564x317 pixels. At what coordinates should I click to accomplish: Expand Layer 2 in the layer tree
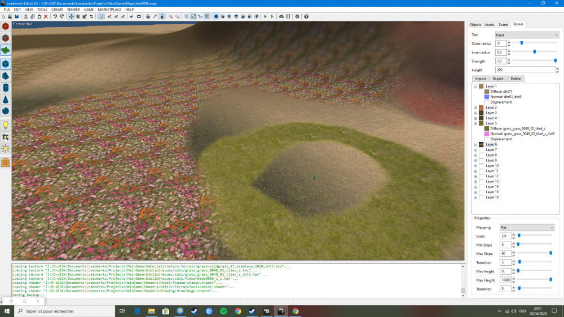(x=475, y=108)
